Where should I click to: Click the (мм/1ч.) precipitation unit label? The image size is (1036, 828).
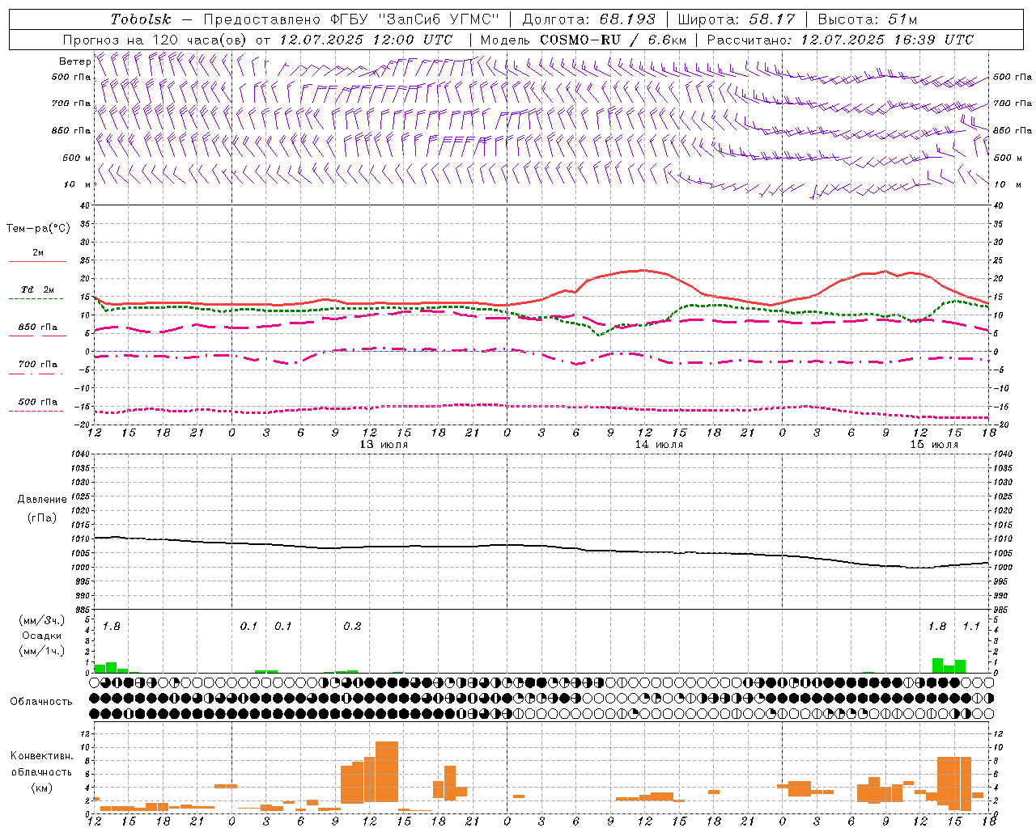tap(42, 651)
